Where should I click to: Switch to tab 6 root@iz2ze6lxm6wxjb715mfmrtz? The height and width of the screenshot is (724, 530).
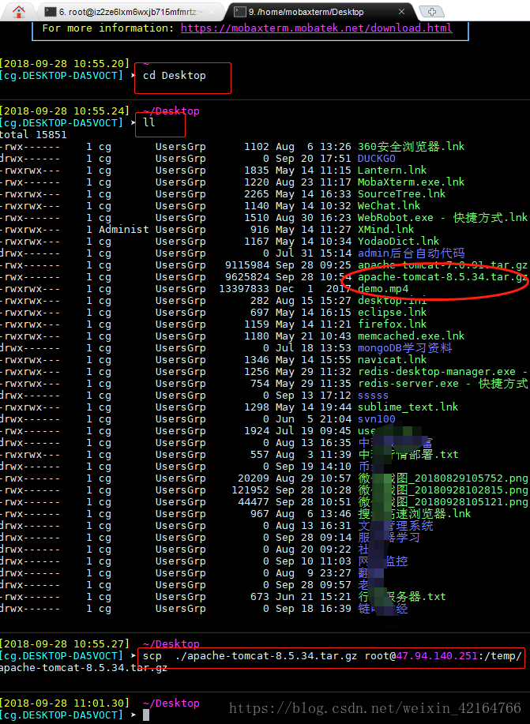[131, 12]
